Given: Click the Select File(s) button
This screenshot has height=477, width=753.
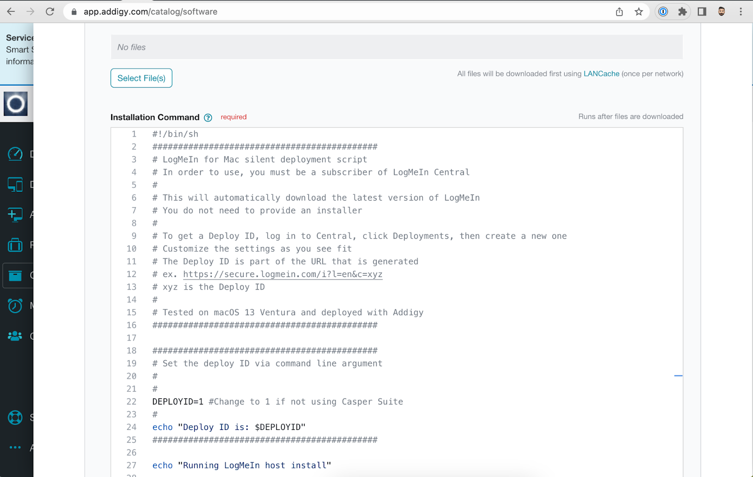Looking at the screenshot, I should click(x=141, y=78).
